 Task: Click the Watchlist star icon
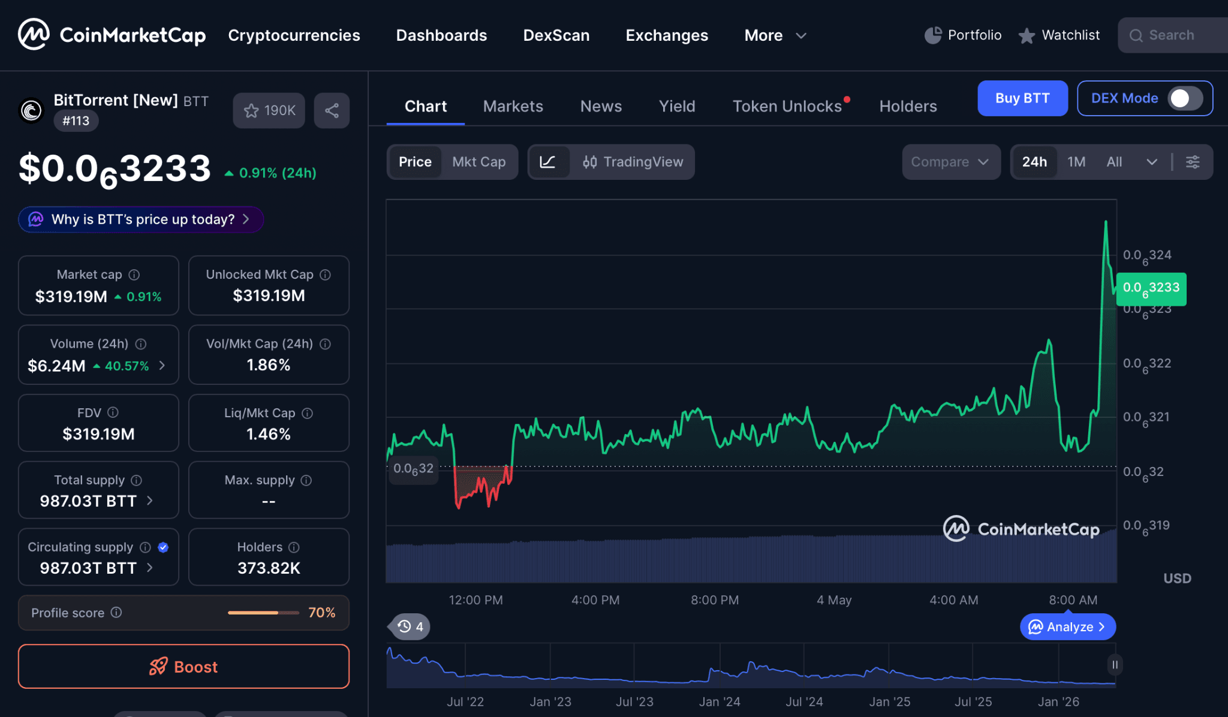1027,36
